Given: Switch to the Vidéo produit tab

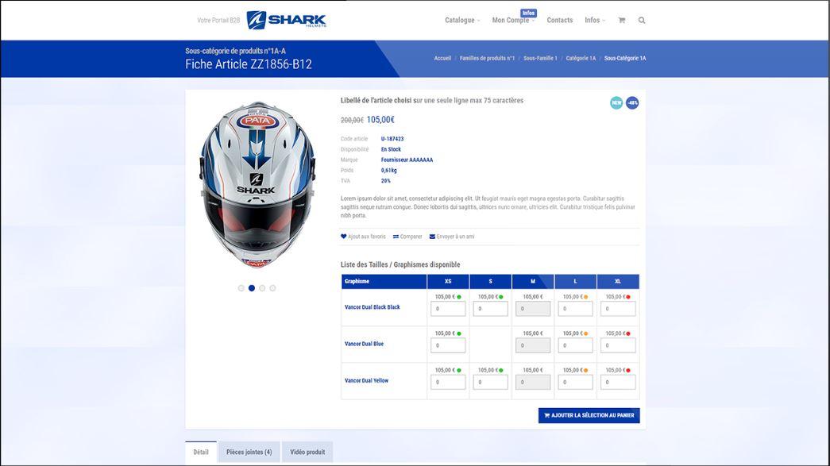Looking at the screenshot, I should coord(307,453).
